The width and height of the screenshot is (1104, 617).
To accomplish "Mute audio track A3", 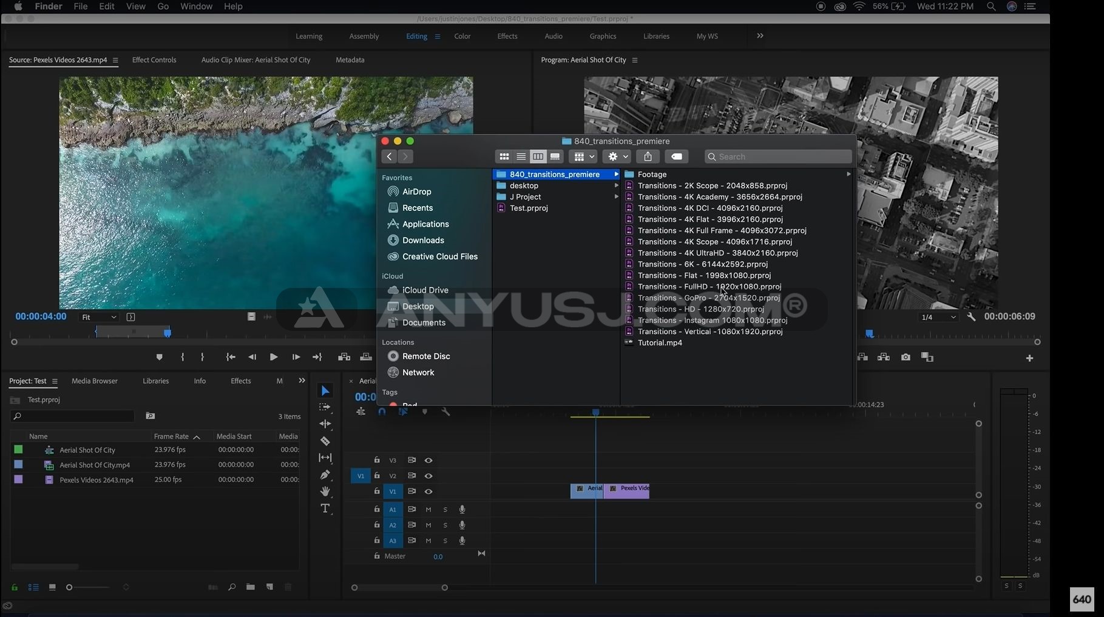I will [x=428, y=541].
